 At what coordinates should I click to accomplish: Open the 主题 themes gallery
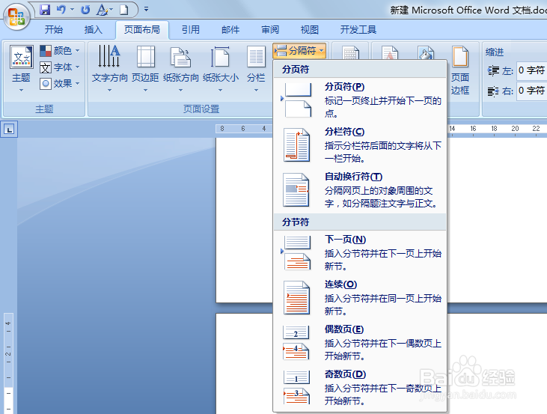tap(21, 68)
